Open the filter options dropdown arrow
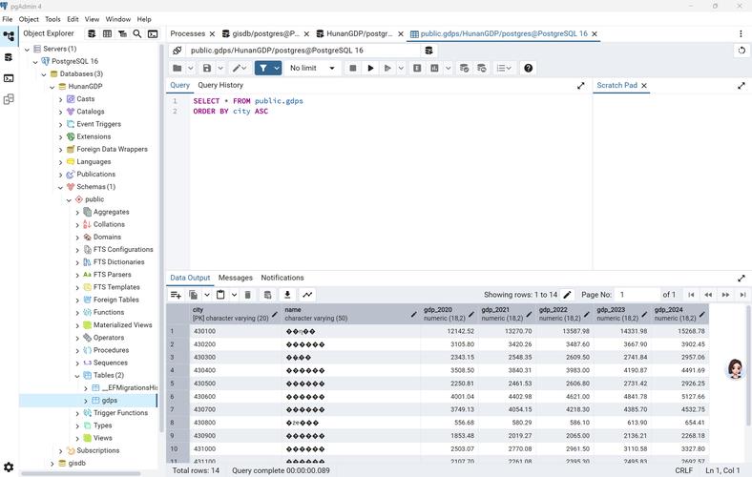Image resolution: width=752 pixels, height=477 pixels. click(x=276, y=68)
